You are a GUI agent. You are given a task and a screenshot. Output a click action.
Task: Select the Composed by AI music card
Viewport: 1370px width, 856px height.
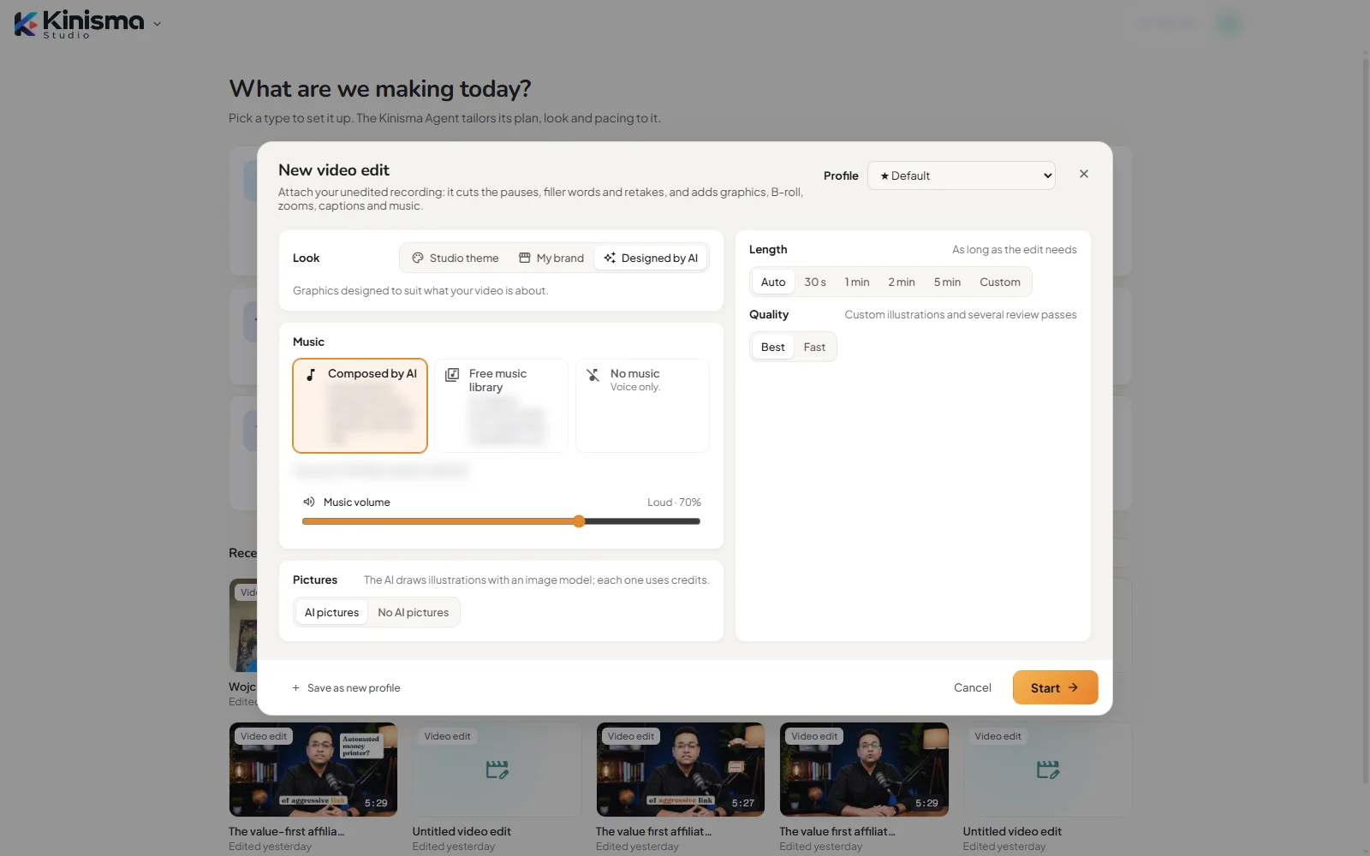coord(360,406)
